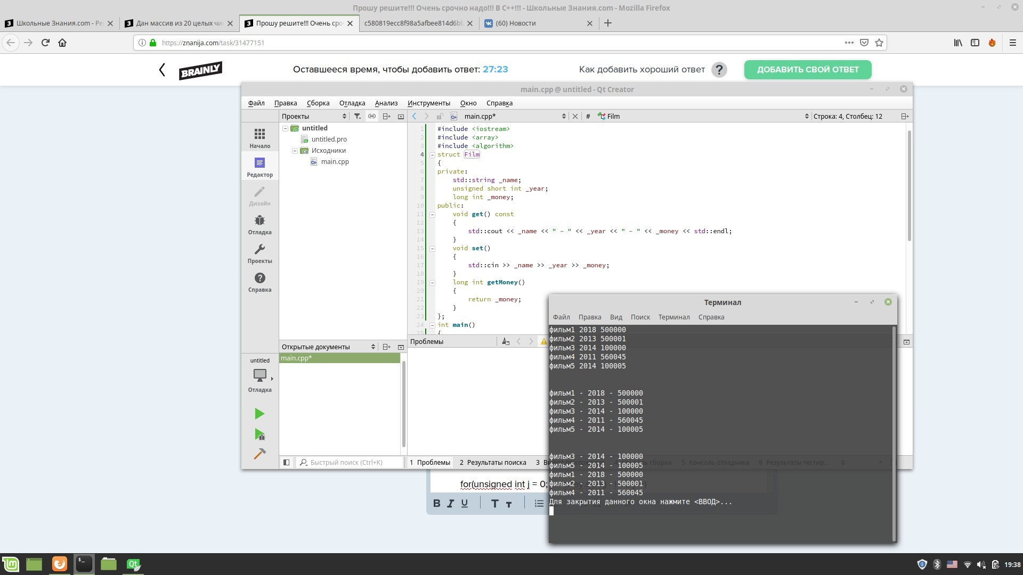Viewport: 1023px width, 575px height.
Task: Click the Быстрый поиск locator field
Action: [352, 462]
